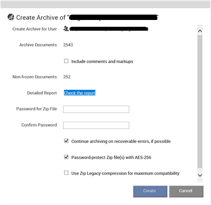This screenshot has height=205, width=211.
Task: Click into the Confirm Password box
Action: [96, 125]
